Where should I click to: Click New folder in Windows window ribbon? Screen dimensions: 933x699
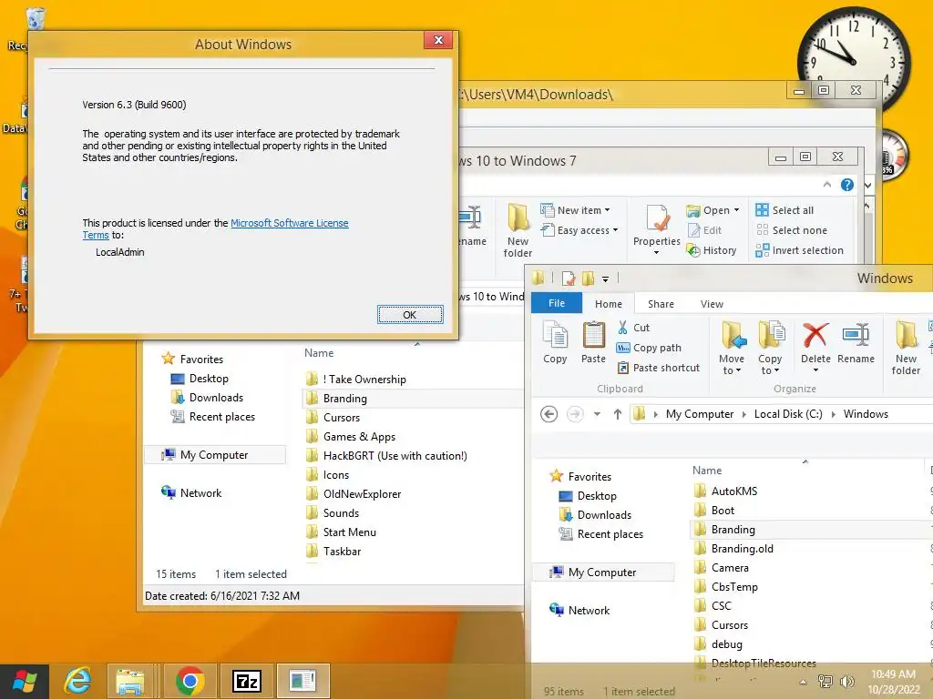906,348
